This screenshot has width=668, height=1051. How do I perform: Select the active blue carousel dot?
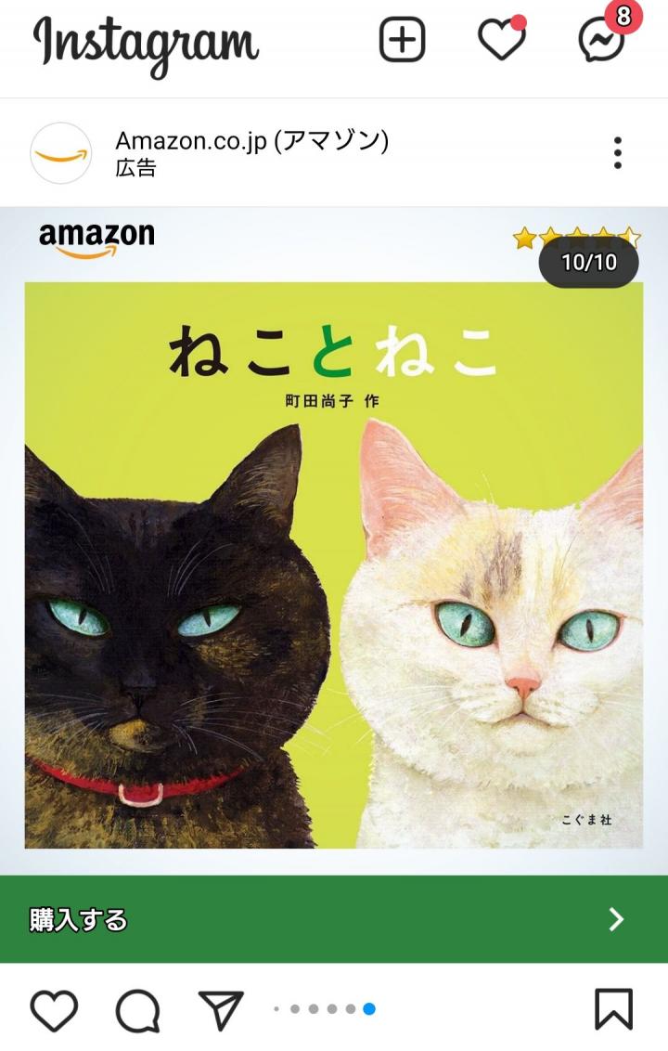click(369, 1009)
